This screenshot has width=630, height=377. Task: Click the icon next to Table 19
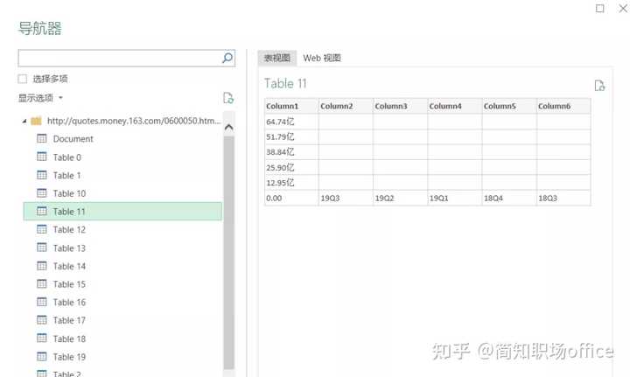(42, 357)
